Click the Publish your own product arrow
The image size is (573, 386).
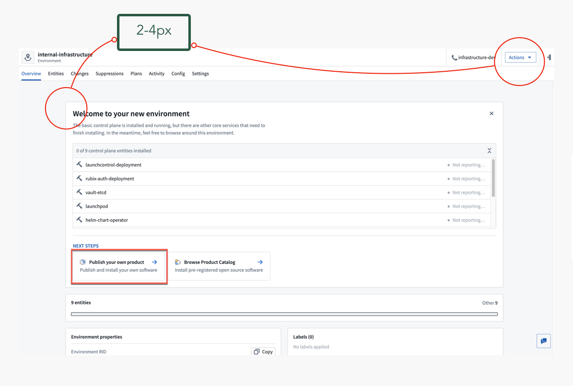pos(155,262)
